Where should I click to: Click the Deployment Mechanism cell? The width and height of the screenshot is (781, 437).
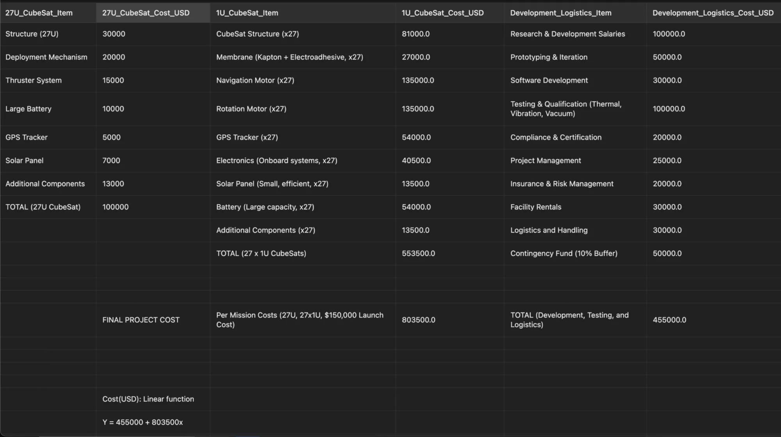pyautogui.click(x=48, y=57)
